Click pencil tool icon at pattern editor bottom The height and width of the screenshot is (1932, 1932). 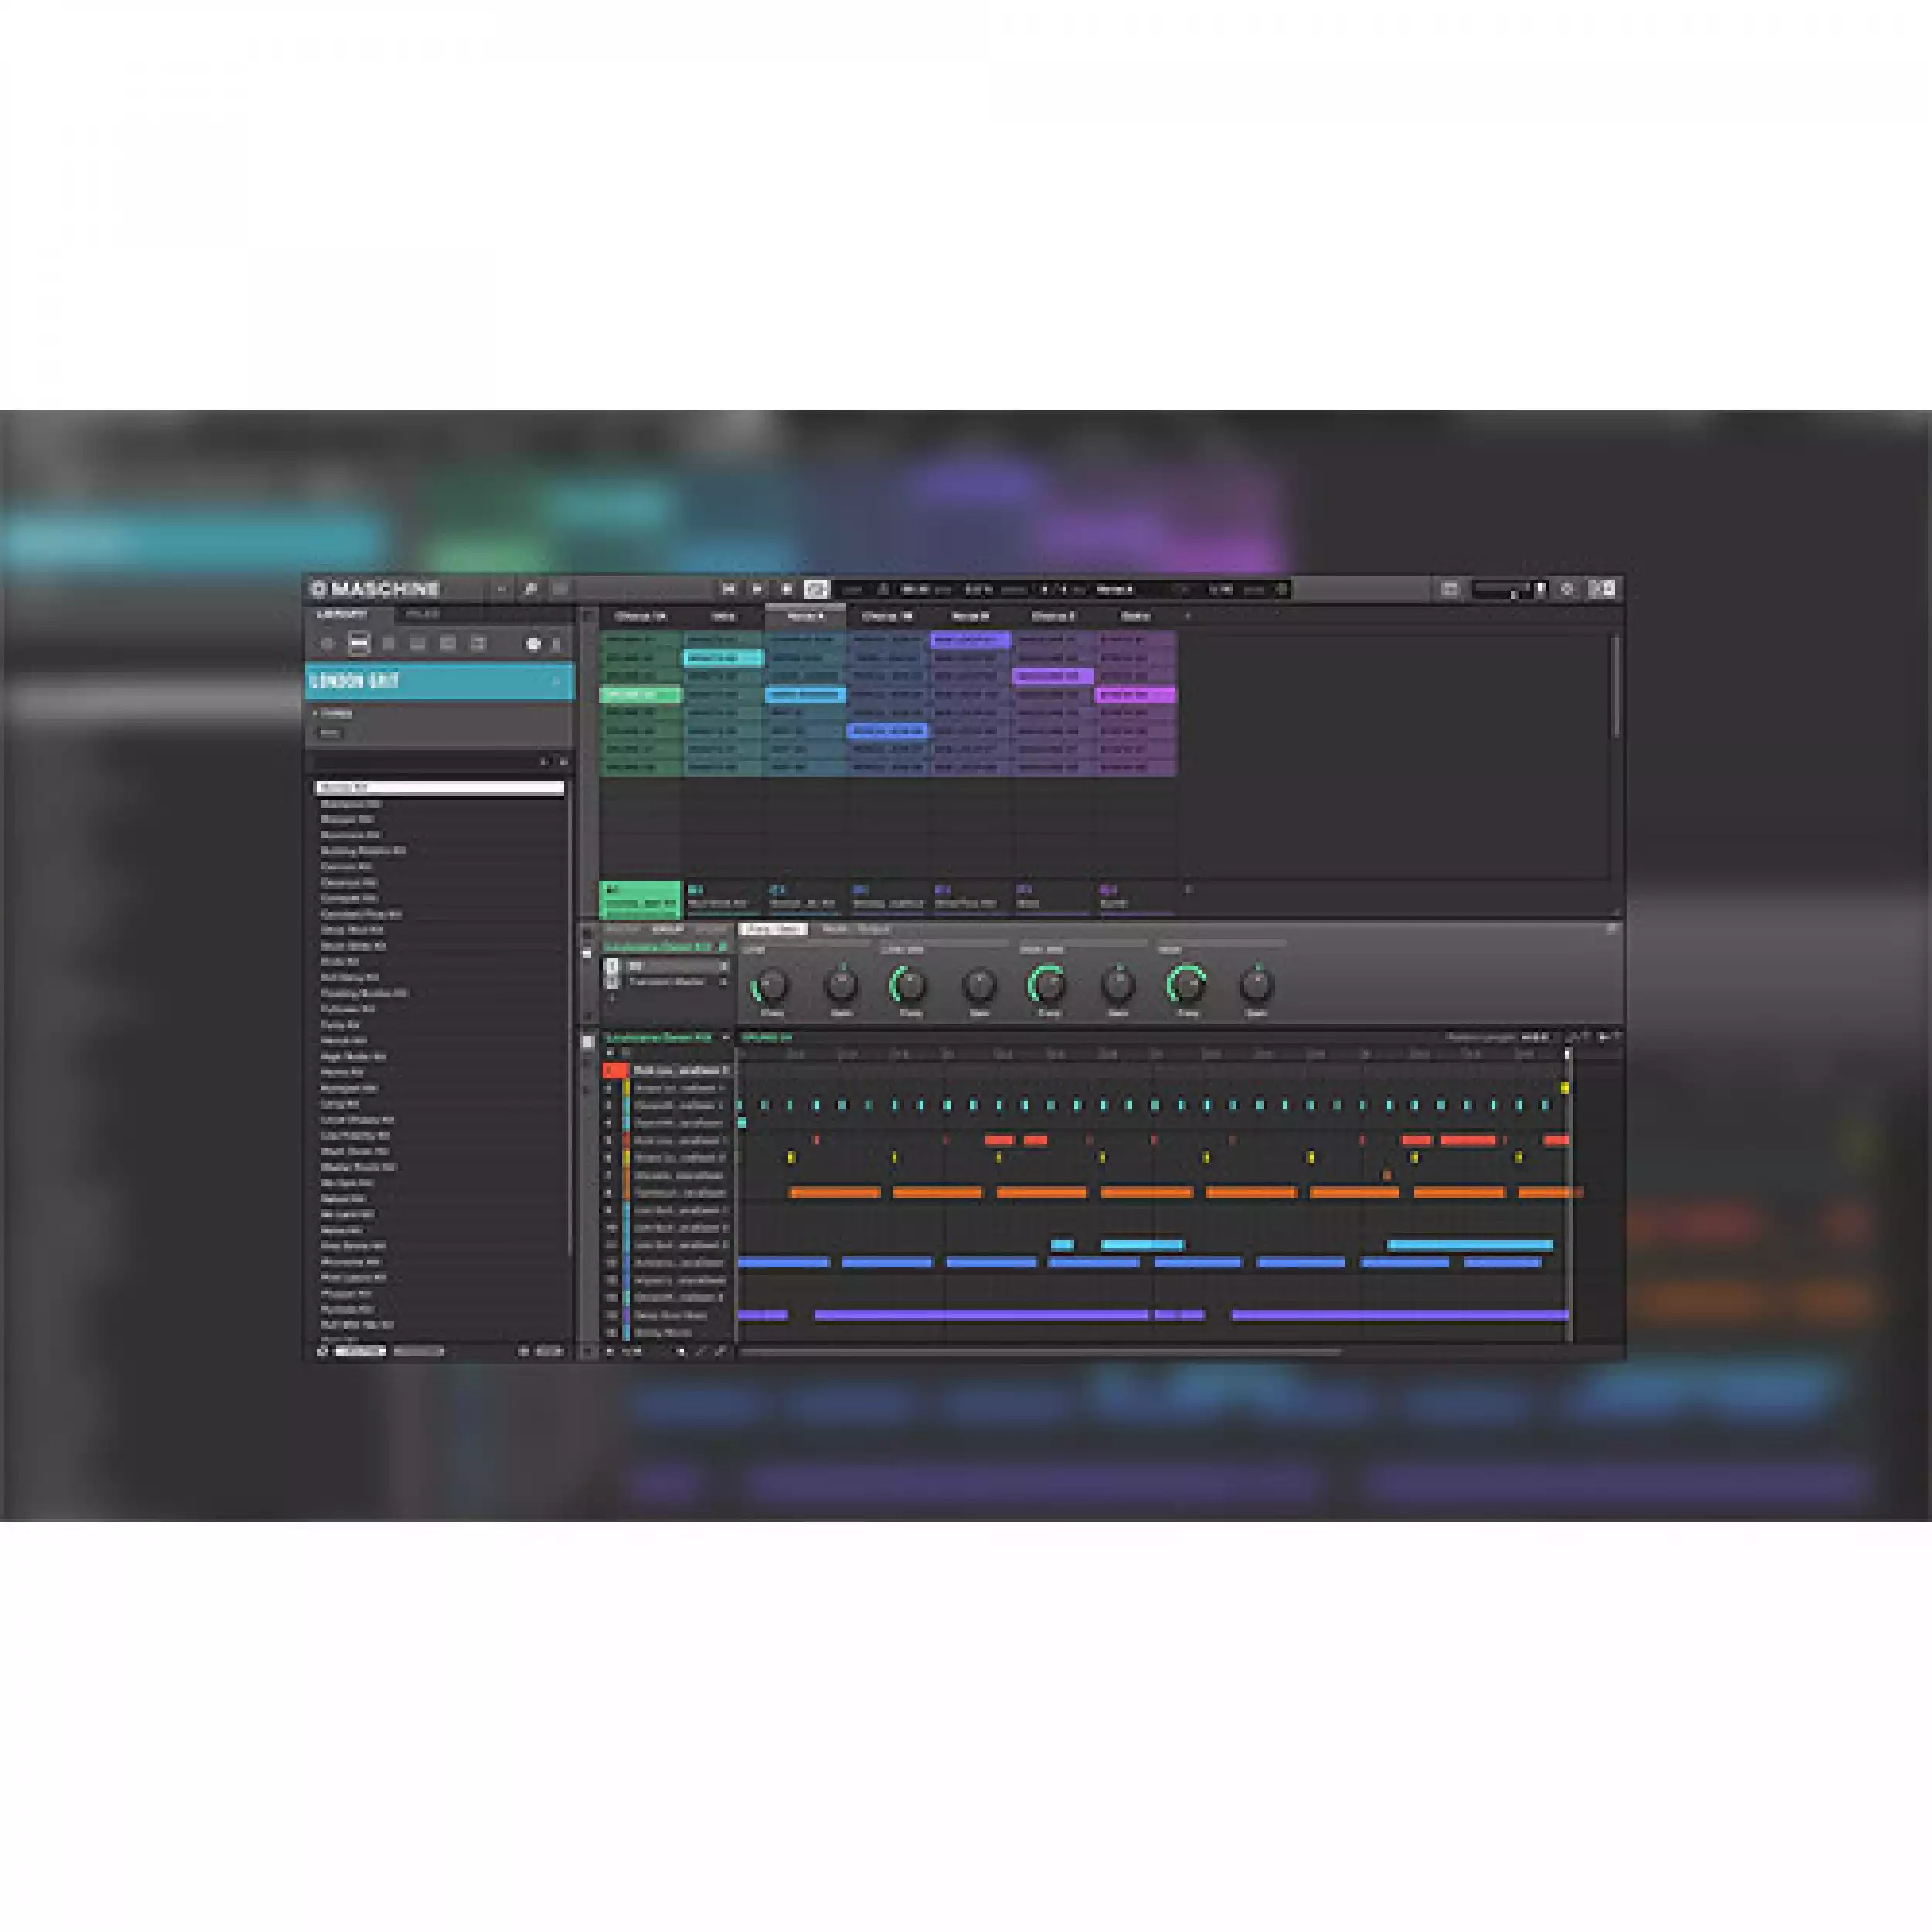701,1351
